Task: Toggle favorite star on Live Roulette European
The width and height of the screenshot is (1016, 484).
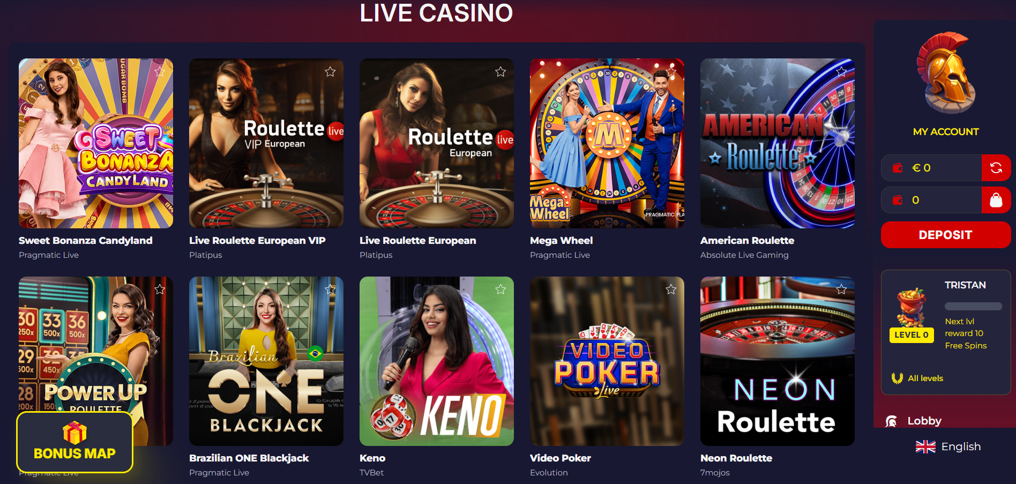Action: [x=500, y=71]
